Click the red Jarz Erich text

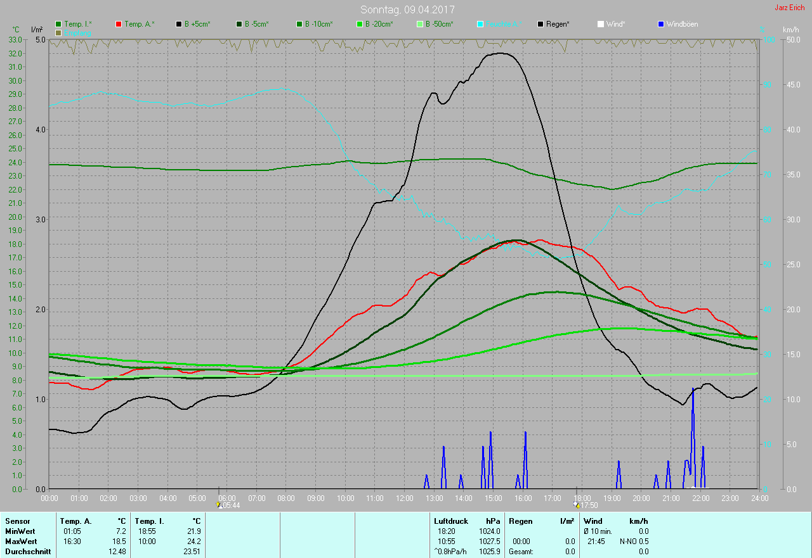click(x=790, y=8)
